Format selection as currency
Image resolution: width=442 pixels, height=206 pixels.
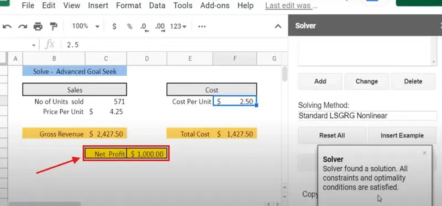114,27
